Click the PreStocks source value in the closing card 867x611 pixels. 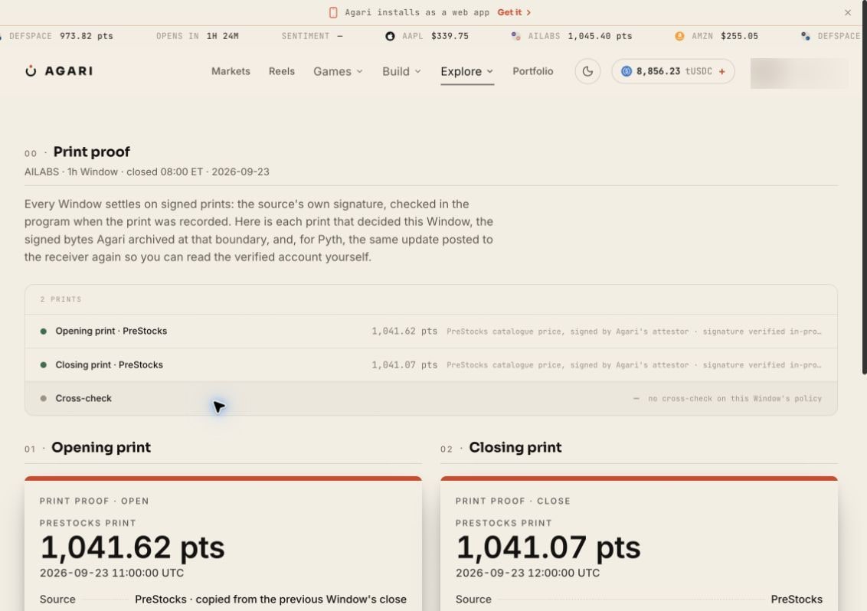(x=797, y=600)
